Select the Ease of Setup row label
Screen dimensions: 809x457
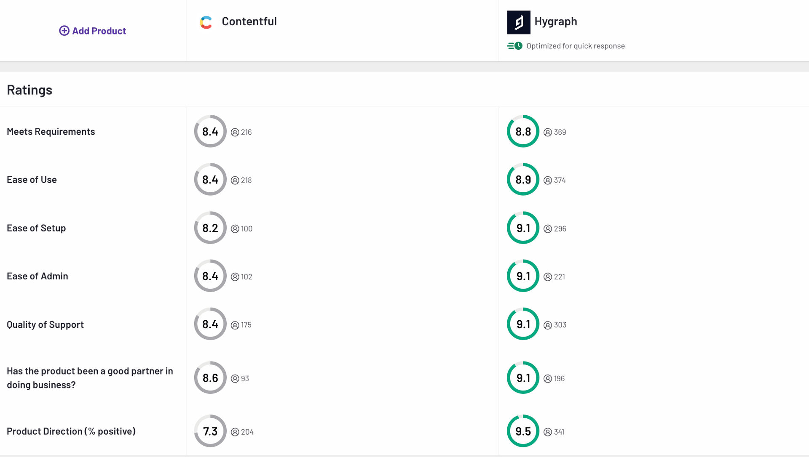[36, 228]
